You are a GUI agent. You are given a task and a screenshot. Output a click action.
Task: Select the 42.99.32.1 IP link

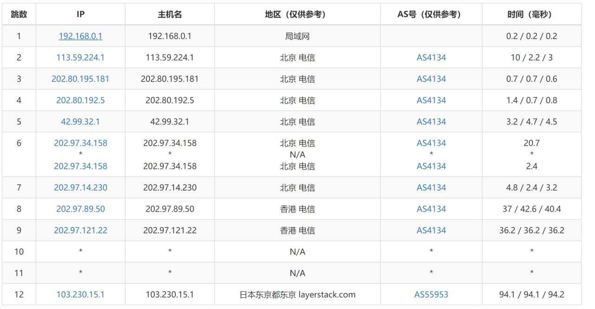coord(80,122)
